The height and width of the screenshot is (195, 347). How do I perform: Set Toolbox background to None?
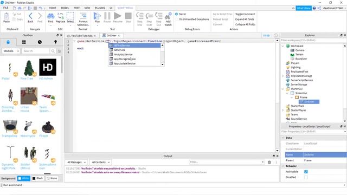52,178
